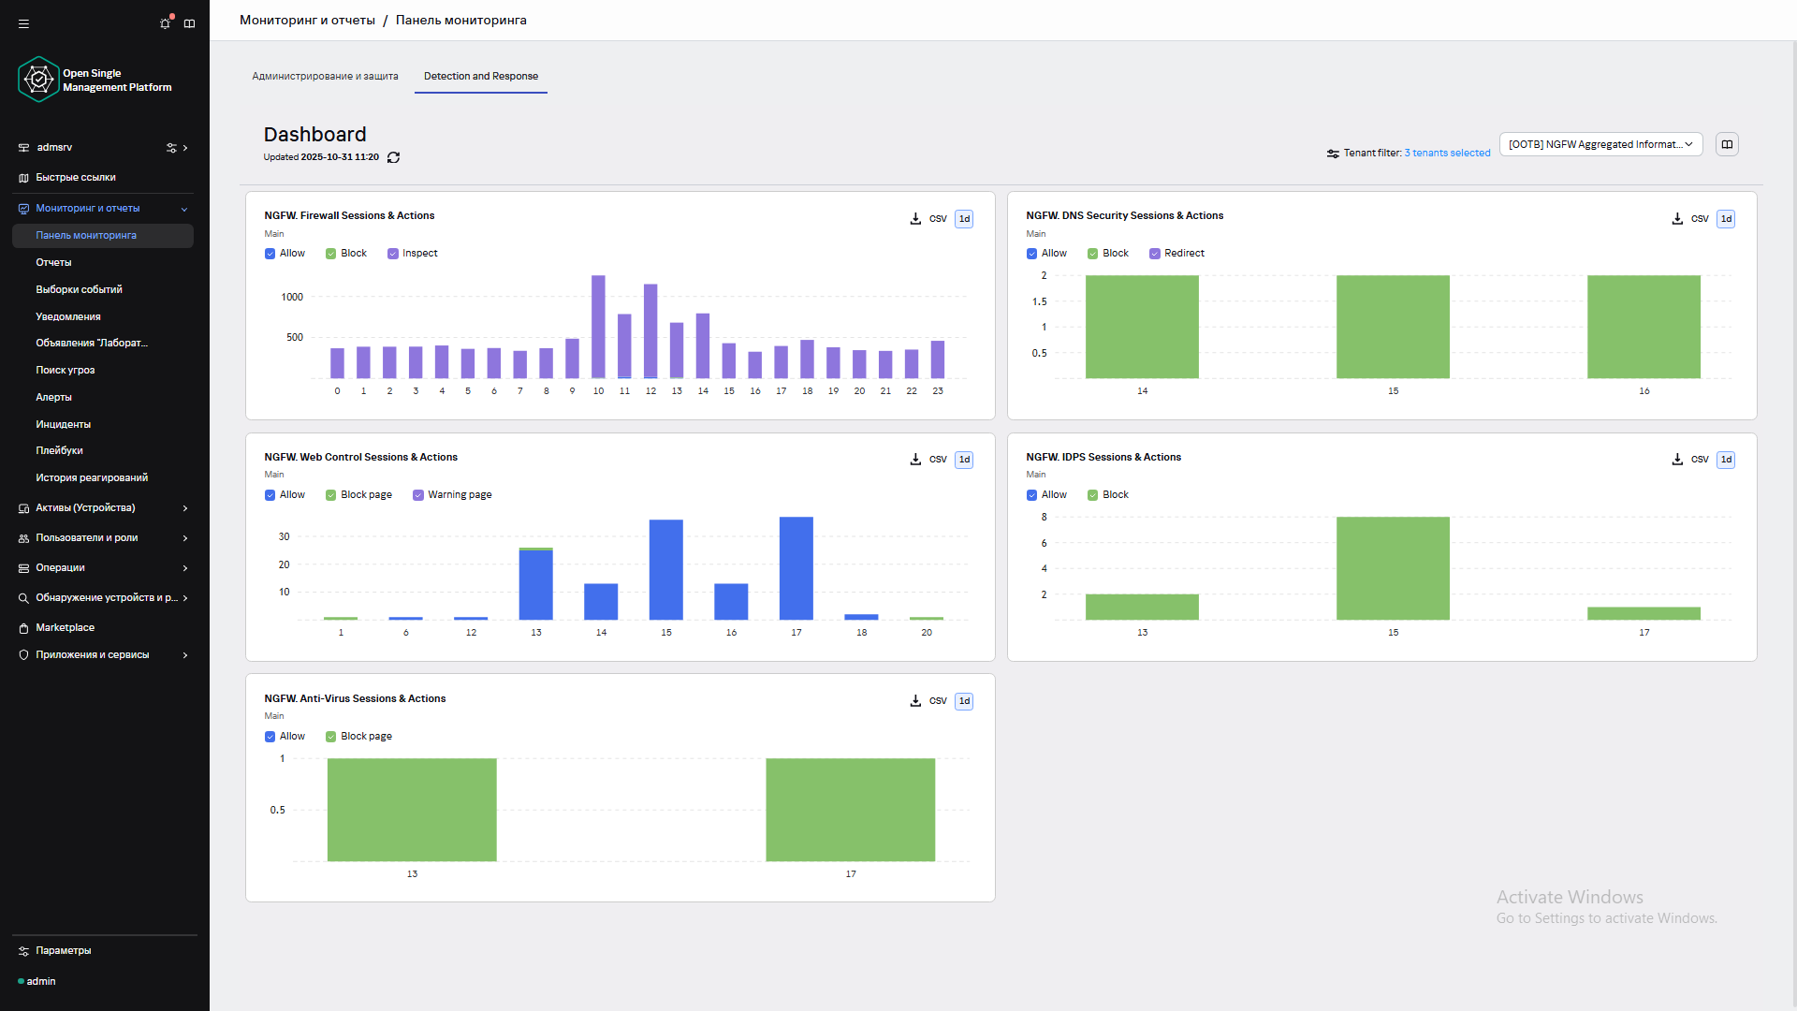Download Firewall Sessions widget via download icon
1797x1011 pixels.
click(915, 219)
